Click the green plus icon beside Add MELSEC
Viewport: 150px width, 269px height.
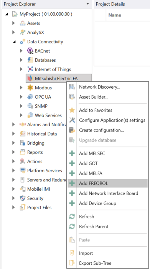(x=72, y=153)
